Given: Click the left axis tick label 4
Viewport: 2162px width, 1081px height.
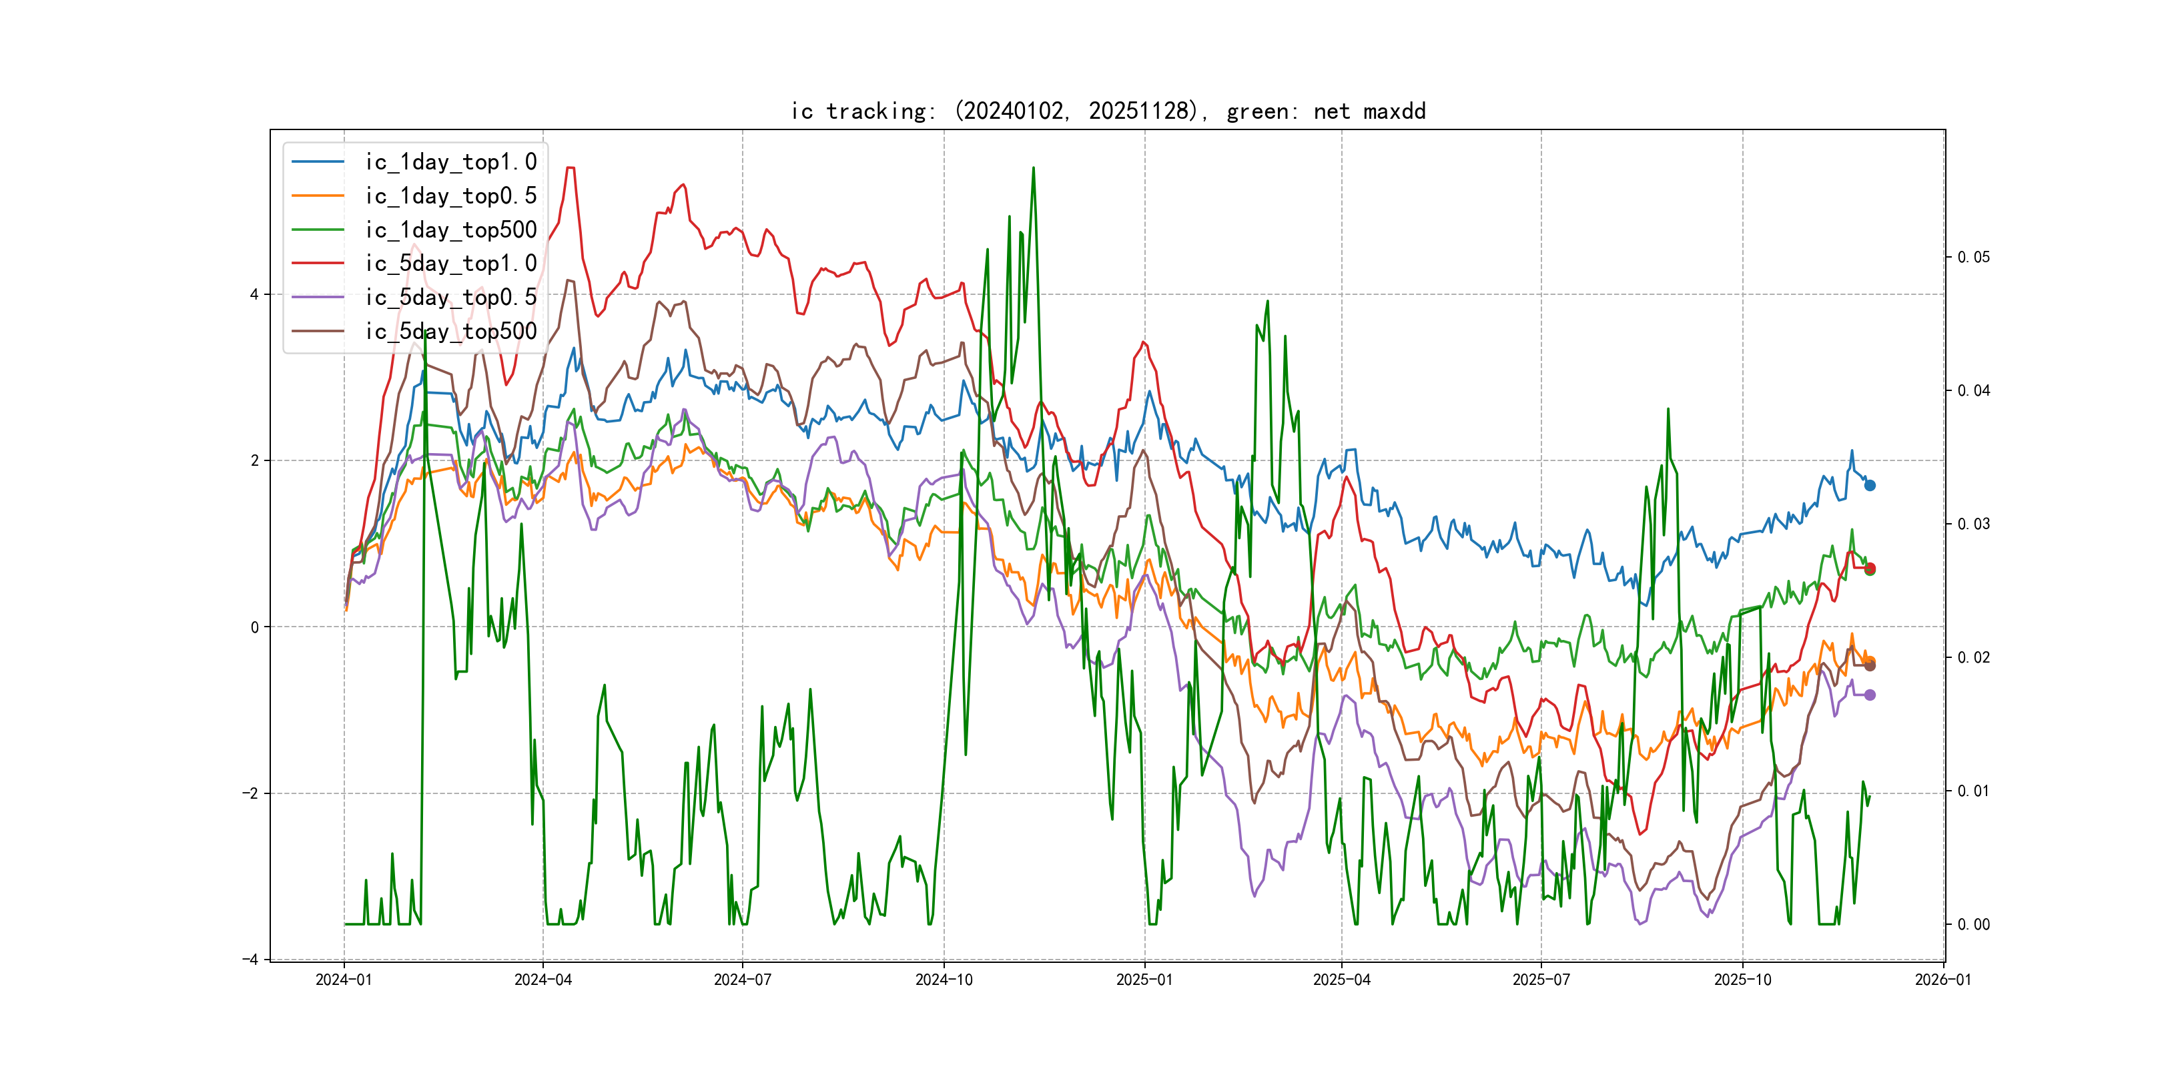Looking at the screenshot, I should [254, 294].
